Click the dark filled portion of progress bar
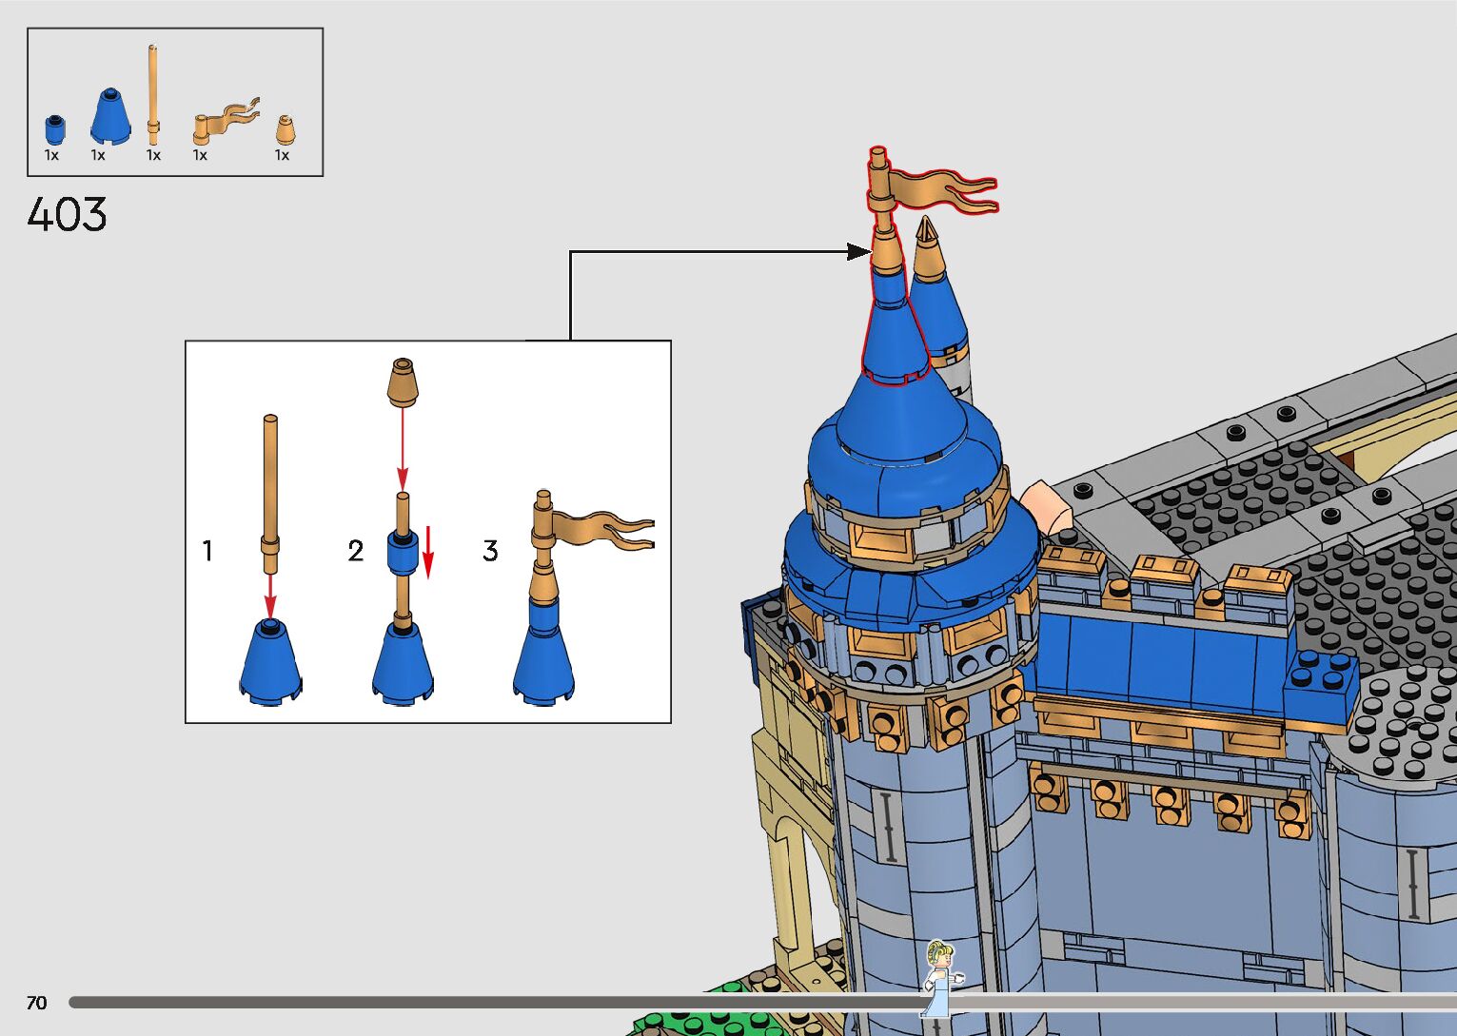The image size is (1457, 1036). click(476, 1002)
